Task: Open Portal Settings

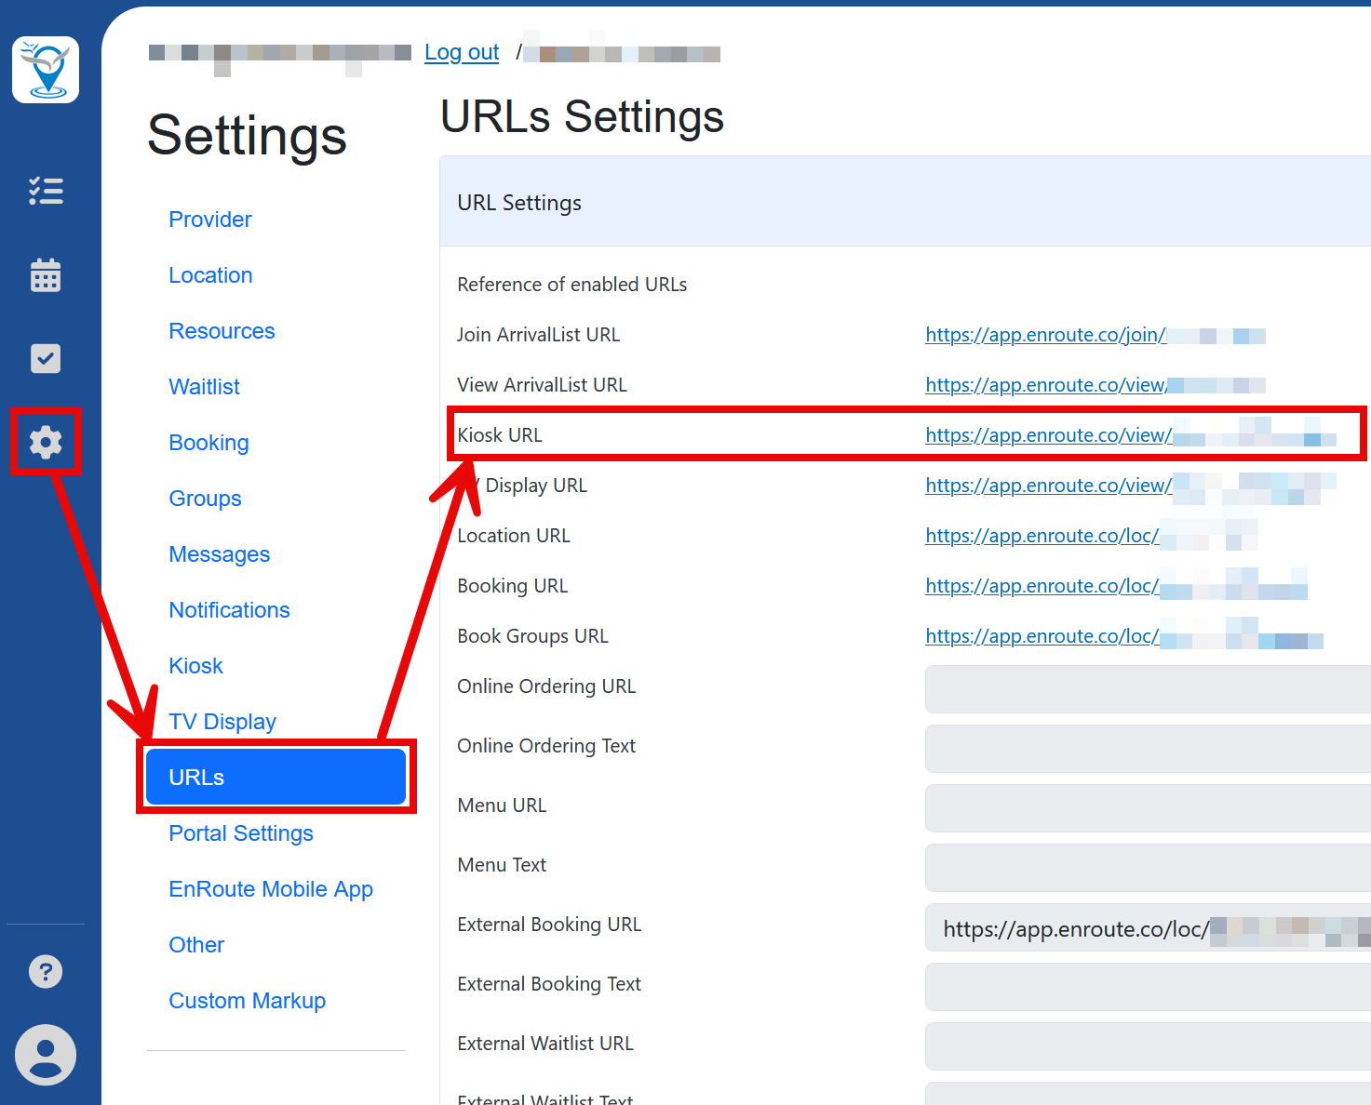Action: point(240,833)
